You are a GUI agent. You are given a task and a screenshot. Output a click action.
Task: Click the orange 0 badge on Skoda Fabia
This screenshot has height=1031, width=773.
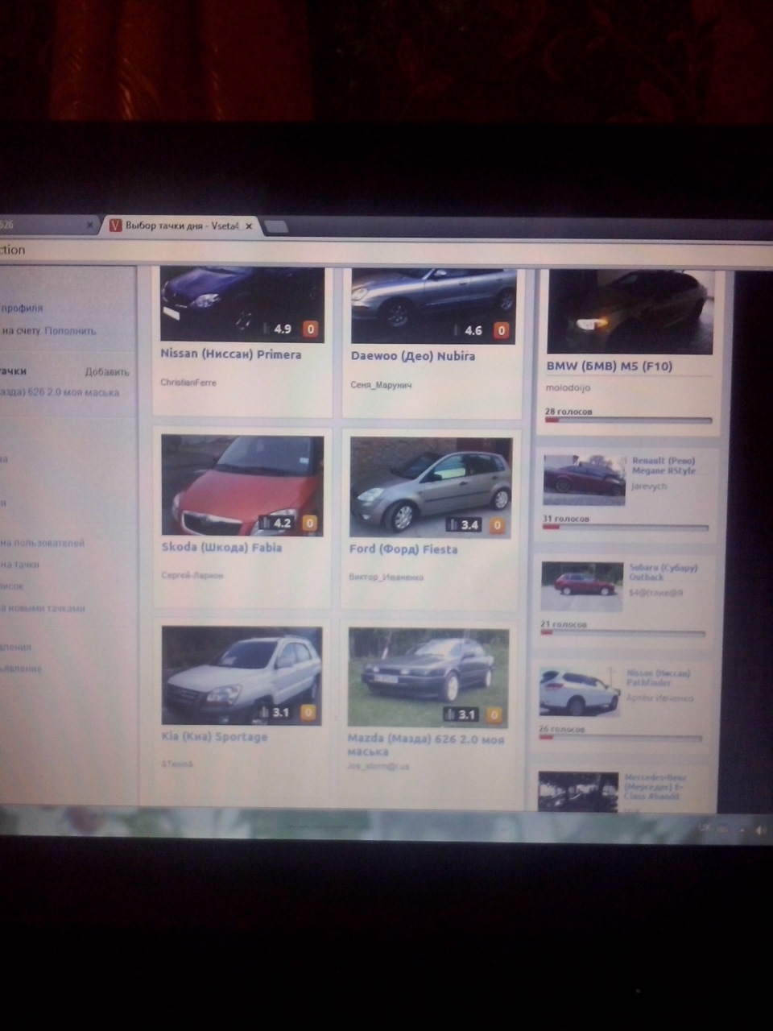(309, 523)
